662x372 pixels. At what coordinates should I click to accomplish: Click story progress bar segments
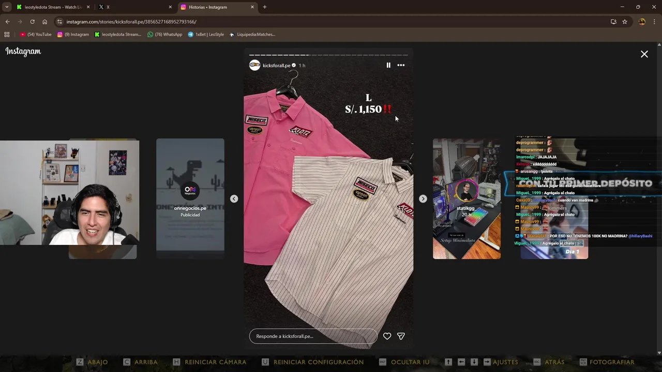[x=328, y=55]
